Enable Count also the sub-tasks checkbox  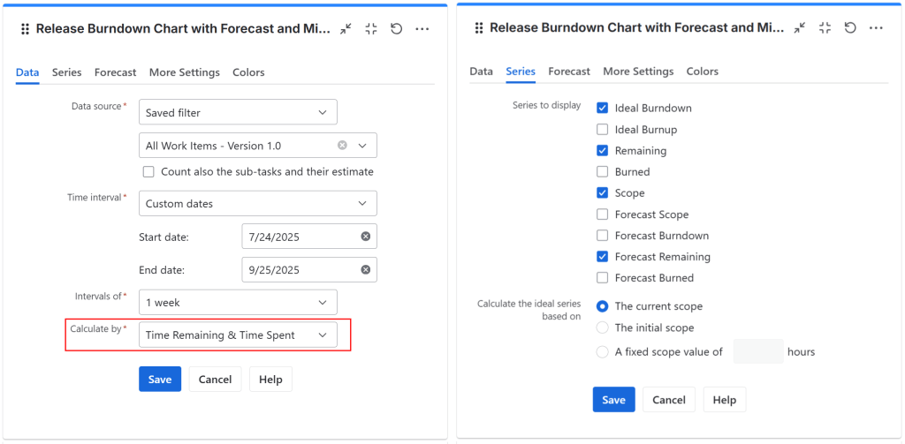pos(148,172)
